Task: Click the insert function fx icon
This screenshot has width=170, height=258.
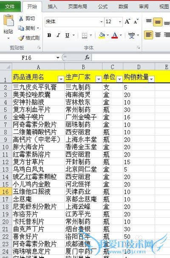Action: 87,57
